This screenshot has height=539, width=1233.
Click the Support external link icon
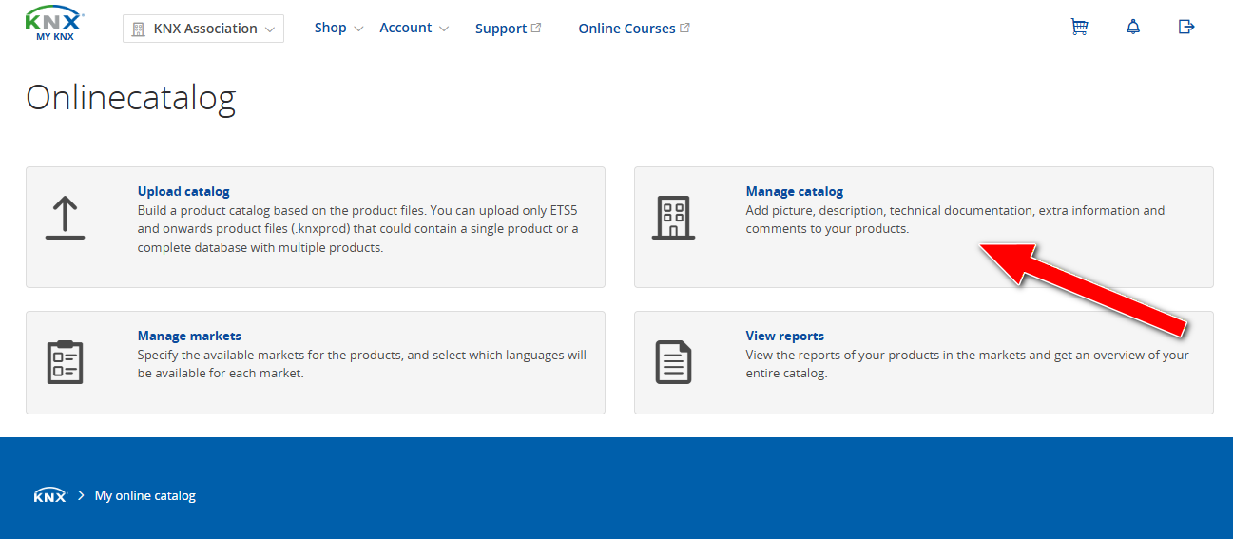[536, 28]
